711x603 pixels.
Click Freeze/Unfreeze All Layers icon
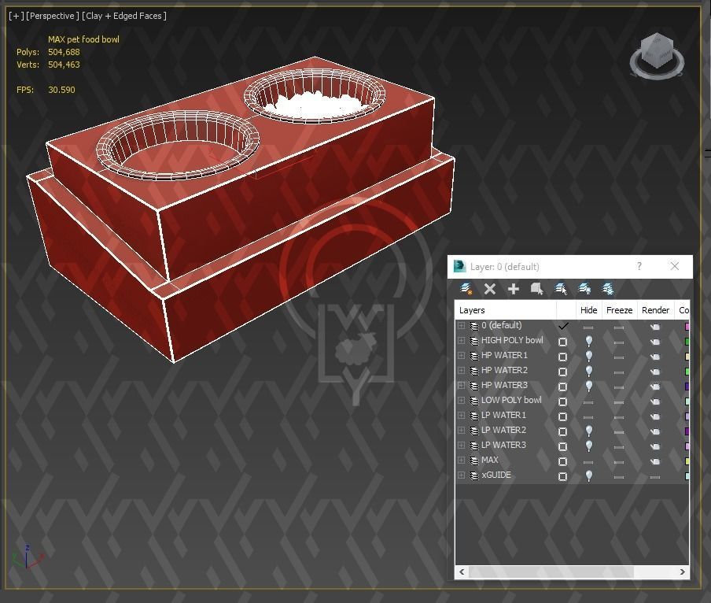pyautogui.click(x=608, y=289)
